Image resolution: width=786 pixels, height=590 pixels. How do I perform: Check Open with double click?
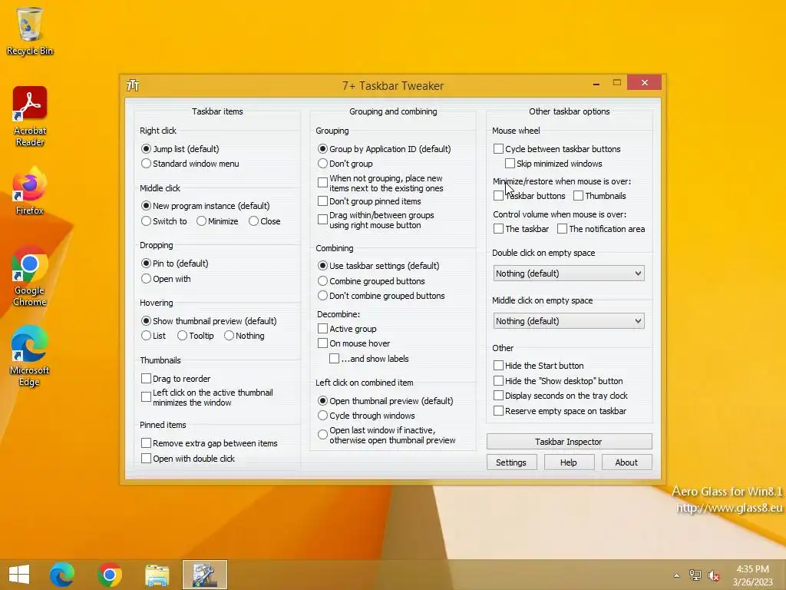pyautogui.click(x=188, y=459)
